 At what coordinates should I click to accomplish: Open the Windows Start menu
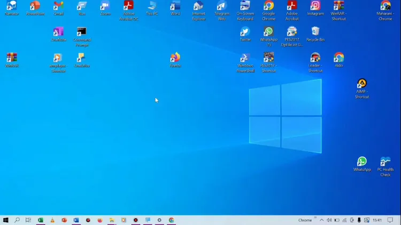pyautogui.click(x=6, y=220)
